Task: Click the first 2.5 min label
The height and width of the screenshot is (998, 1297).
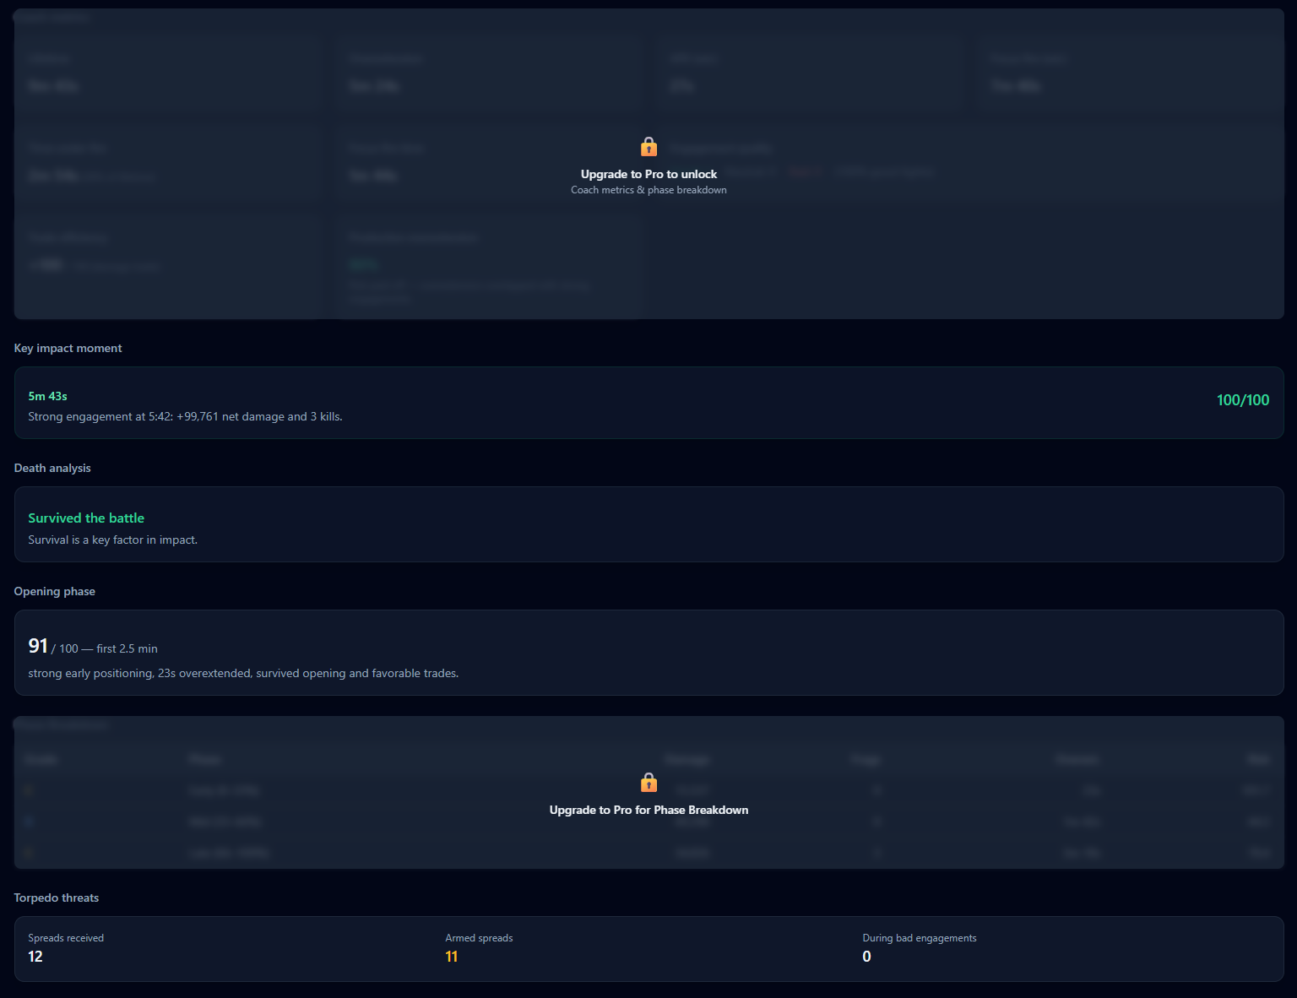Action: coord(127,648)
